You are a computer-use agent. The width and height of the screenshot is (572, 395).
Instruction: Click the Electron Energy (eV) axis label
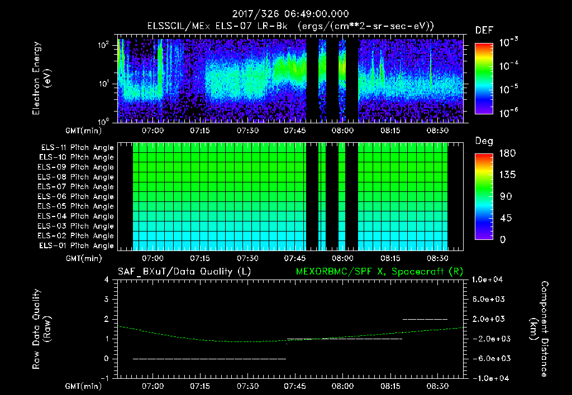(x=41, y=78)
